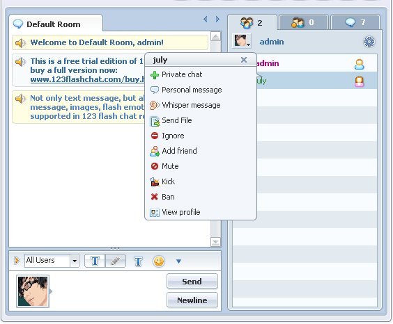This screenshot has width=393, height=324.
Task: Open the admin avatar status dropdown
Action: click(241, 41)
